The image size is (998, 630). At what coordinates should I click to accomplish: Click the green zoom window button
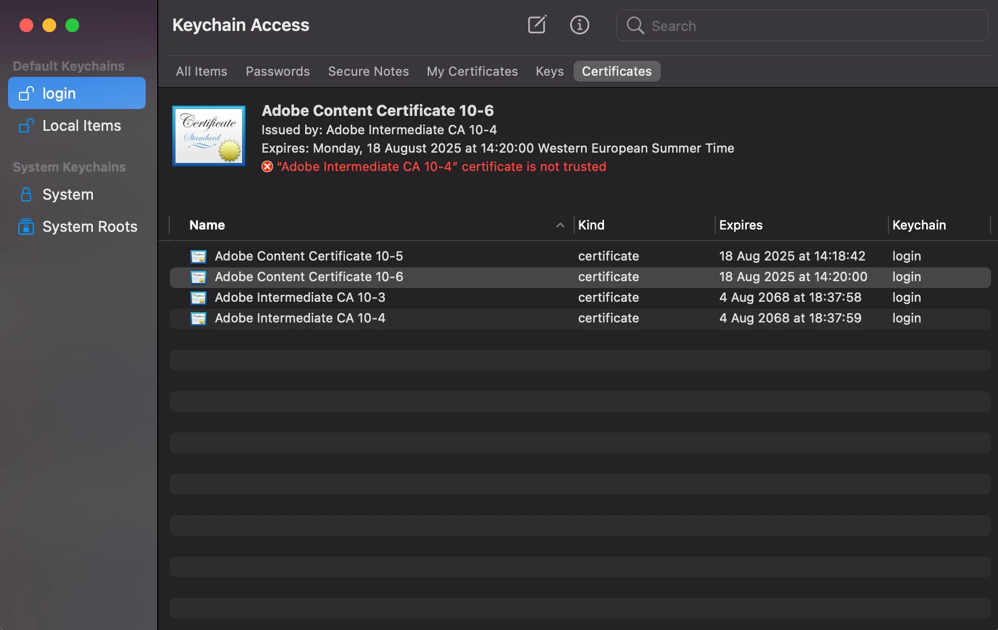pos(72,25)
